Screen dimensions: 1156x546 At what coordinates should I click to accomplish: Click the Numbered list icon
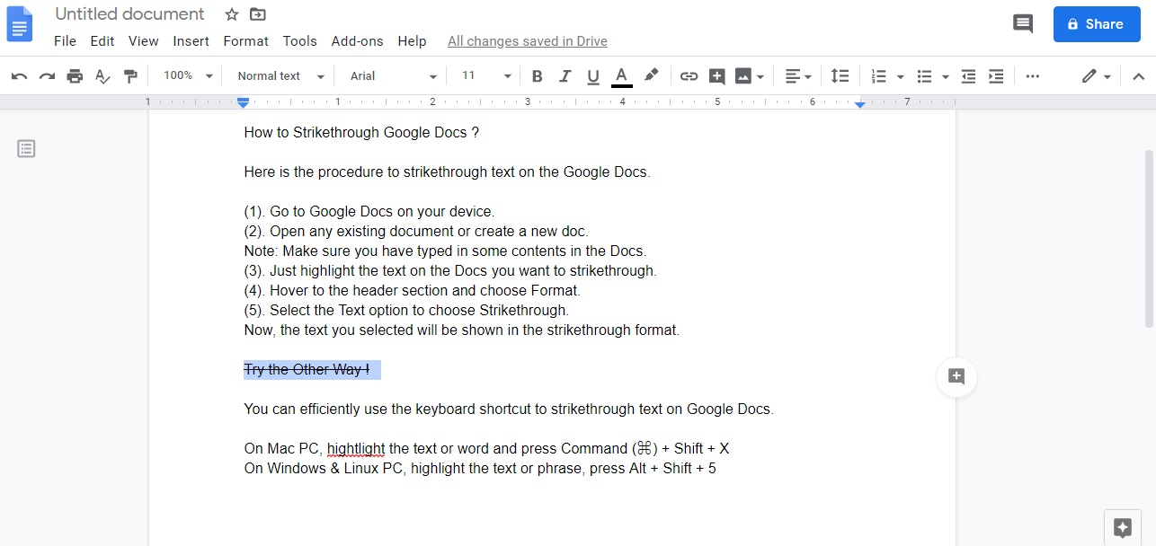pos(879,76)
